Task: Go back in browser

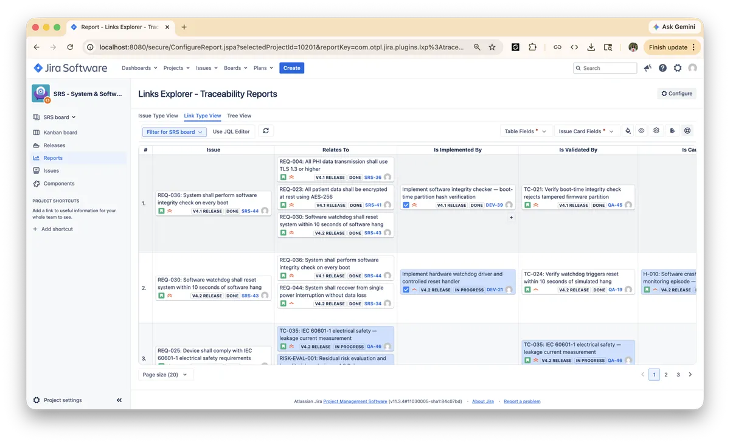Action: (36, 47)
